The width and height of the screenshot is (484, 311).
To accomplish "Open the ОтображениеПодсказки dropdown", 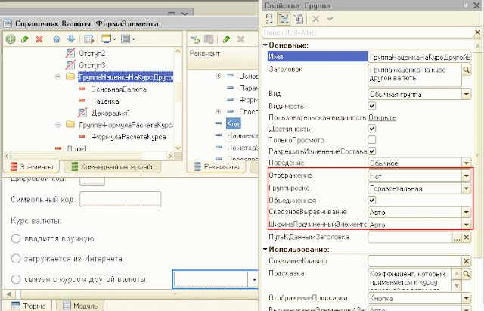I will click(467, 298).
